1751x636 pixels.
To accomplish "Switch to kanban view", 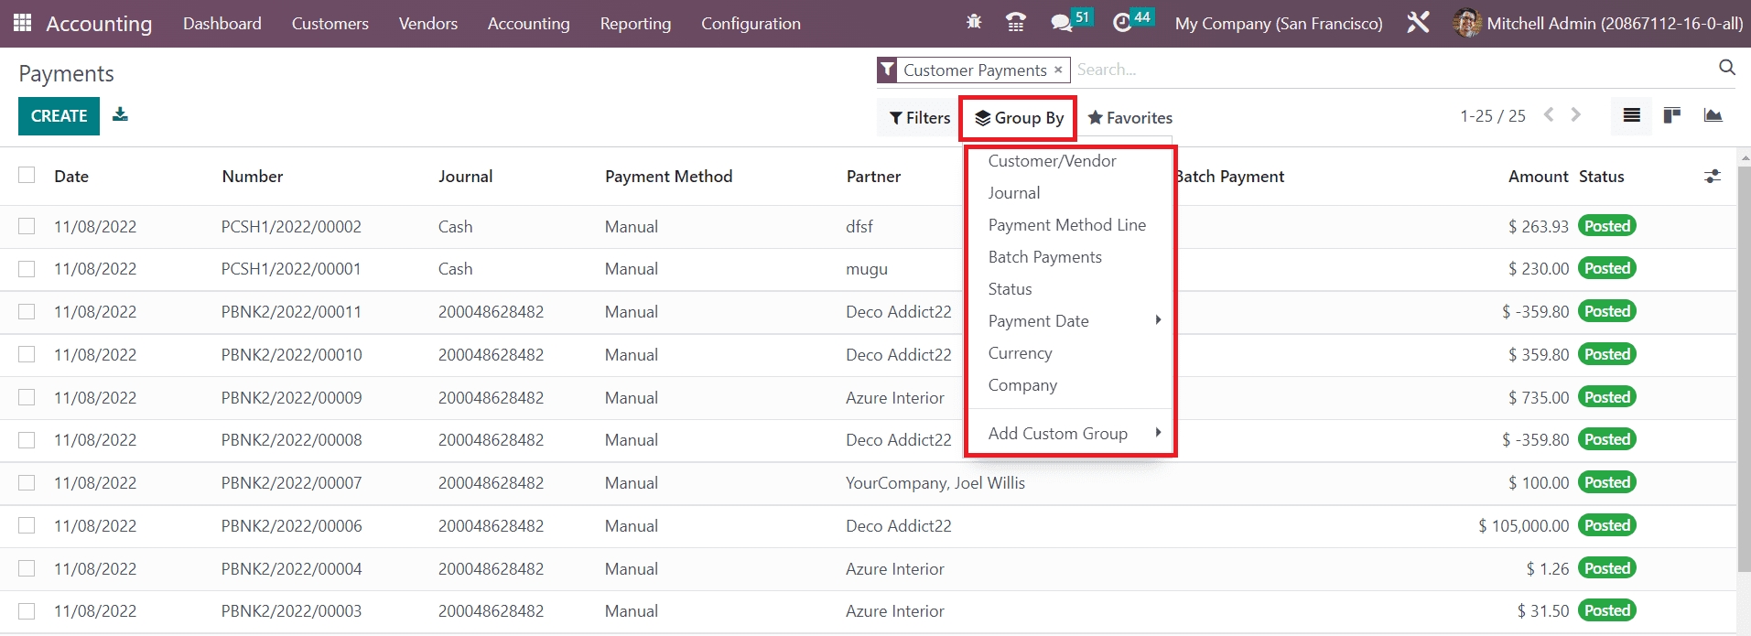I will point(1671,115).
